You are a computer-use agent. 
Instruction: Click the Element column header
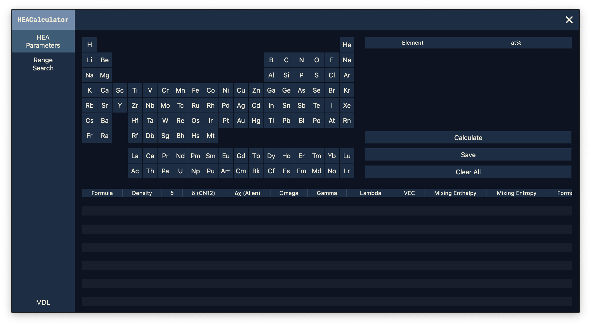tap(413, 43)
